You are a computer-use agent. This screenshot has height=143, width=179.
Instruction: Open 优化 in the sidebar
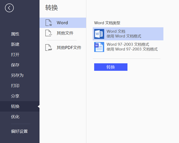(x=15, y=117)
